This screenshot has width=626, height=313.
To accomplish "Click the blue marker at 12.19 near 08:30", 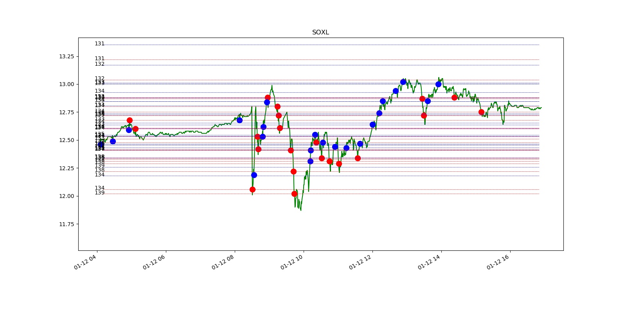I will [254, 175].
